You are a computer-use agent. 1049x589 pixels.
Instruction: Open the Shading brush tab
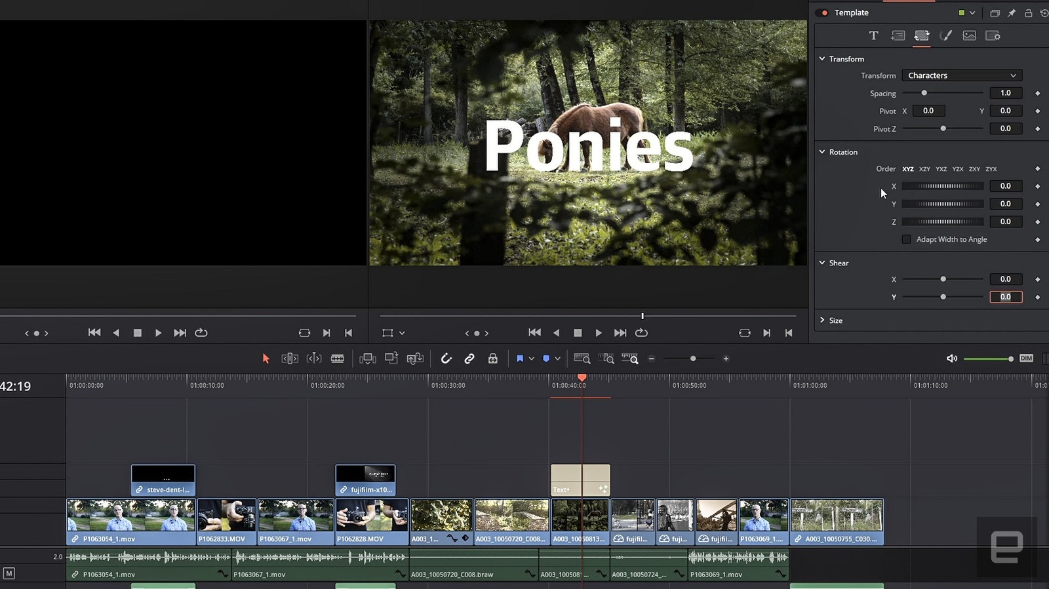click(x=945, y=36)
